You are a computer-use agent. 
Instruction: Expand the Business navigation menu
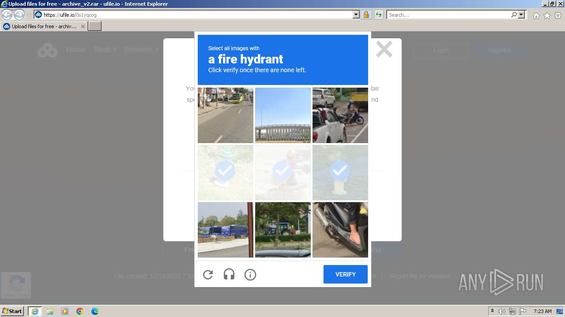tap(141, 50)
